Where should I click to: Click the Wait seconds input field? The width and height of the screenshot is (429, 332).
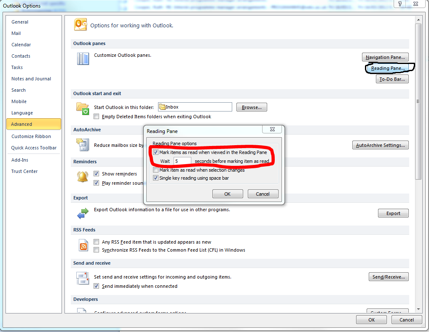[x=182, y=161]
